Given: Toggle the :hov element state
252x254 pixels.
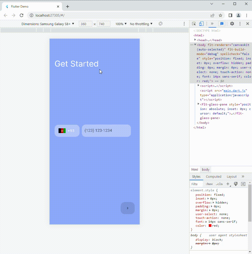Looking at the screenshot, I should [x=209, y=184].
